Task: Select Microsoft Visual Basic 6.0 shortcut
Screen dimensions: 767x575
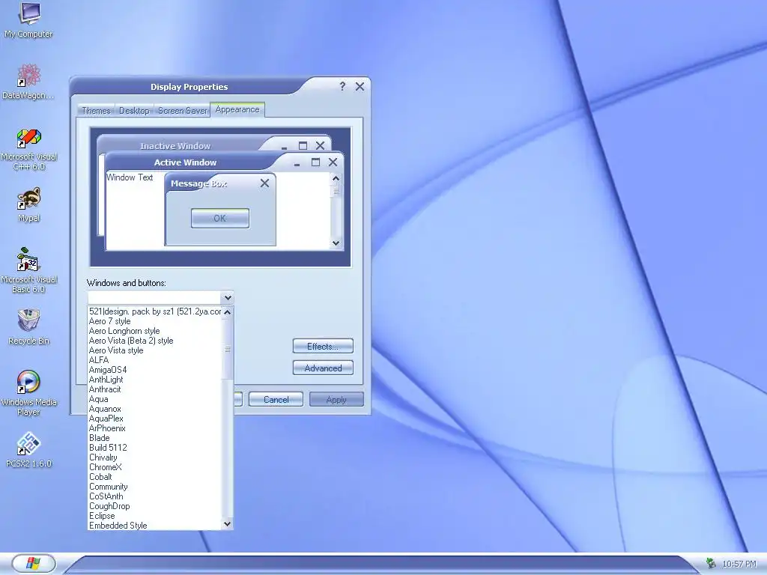Action: click(x=29, y=270)
